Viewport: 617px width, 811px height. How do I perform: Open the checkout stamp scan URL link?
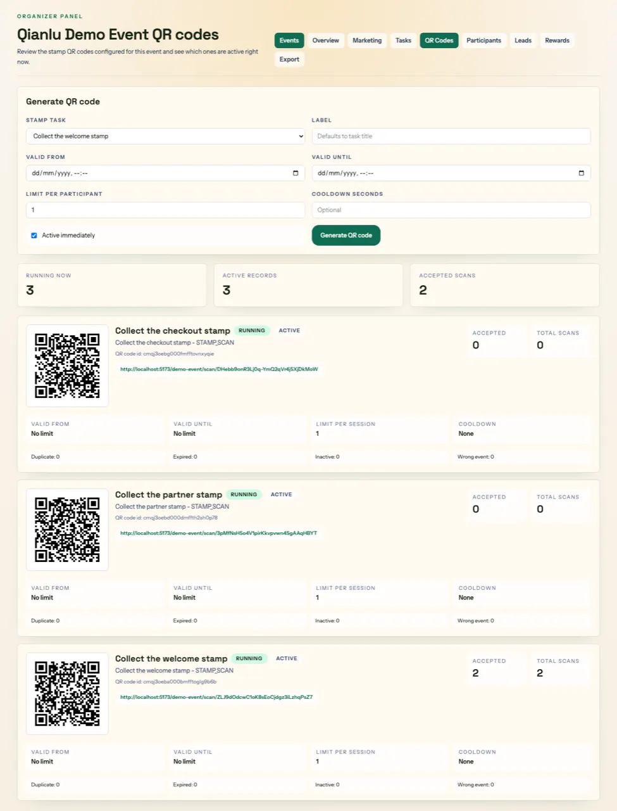click(x=219, y=369)
